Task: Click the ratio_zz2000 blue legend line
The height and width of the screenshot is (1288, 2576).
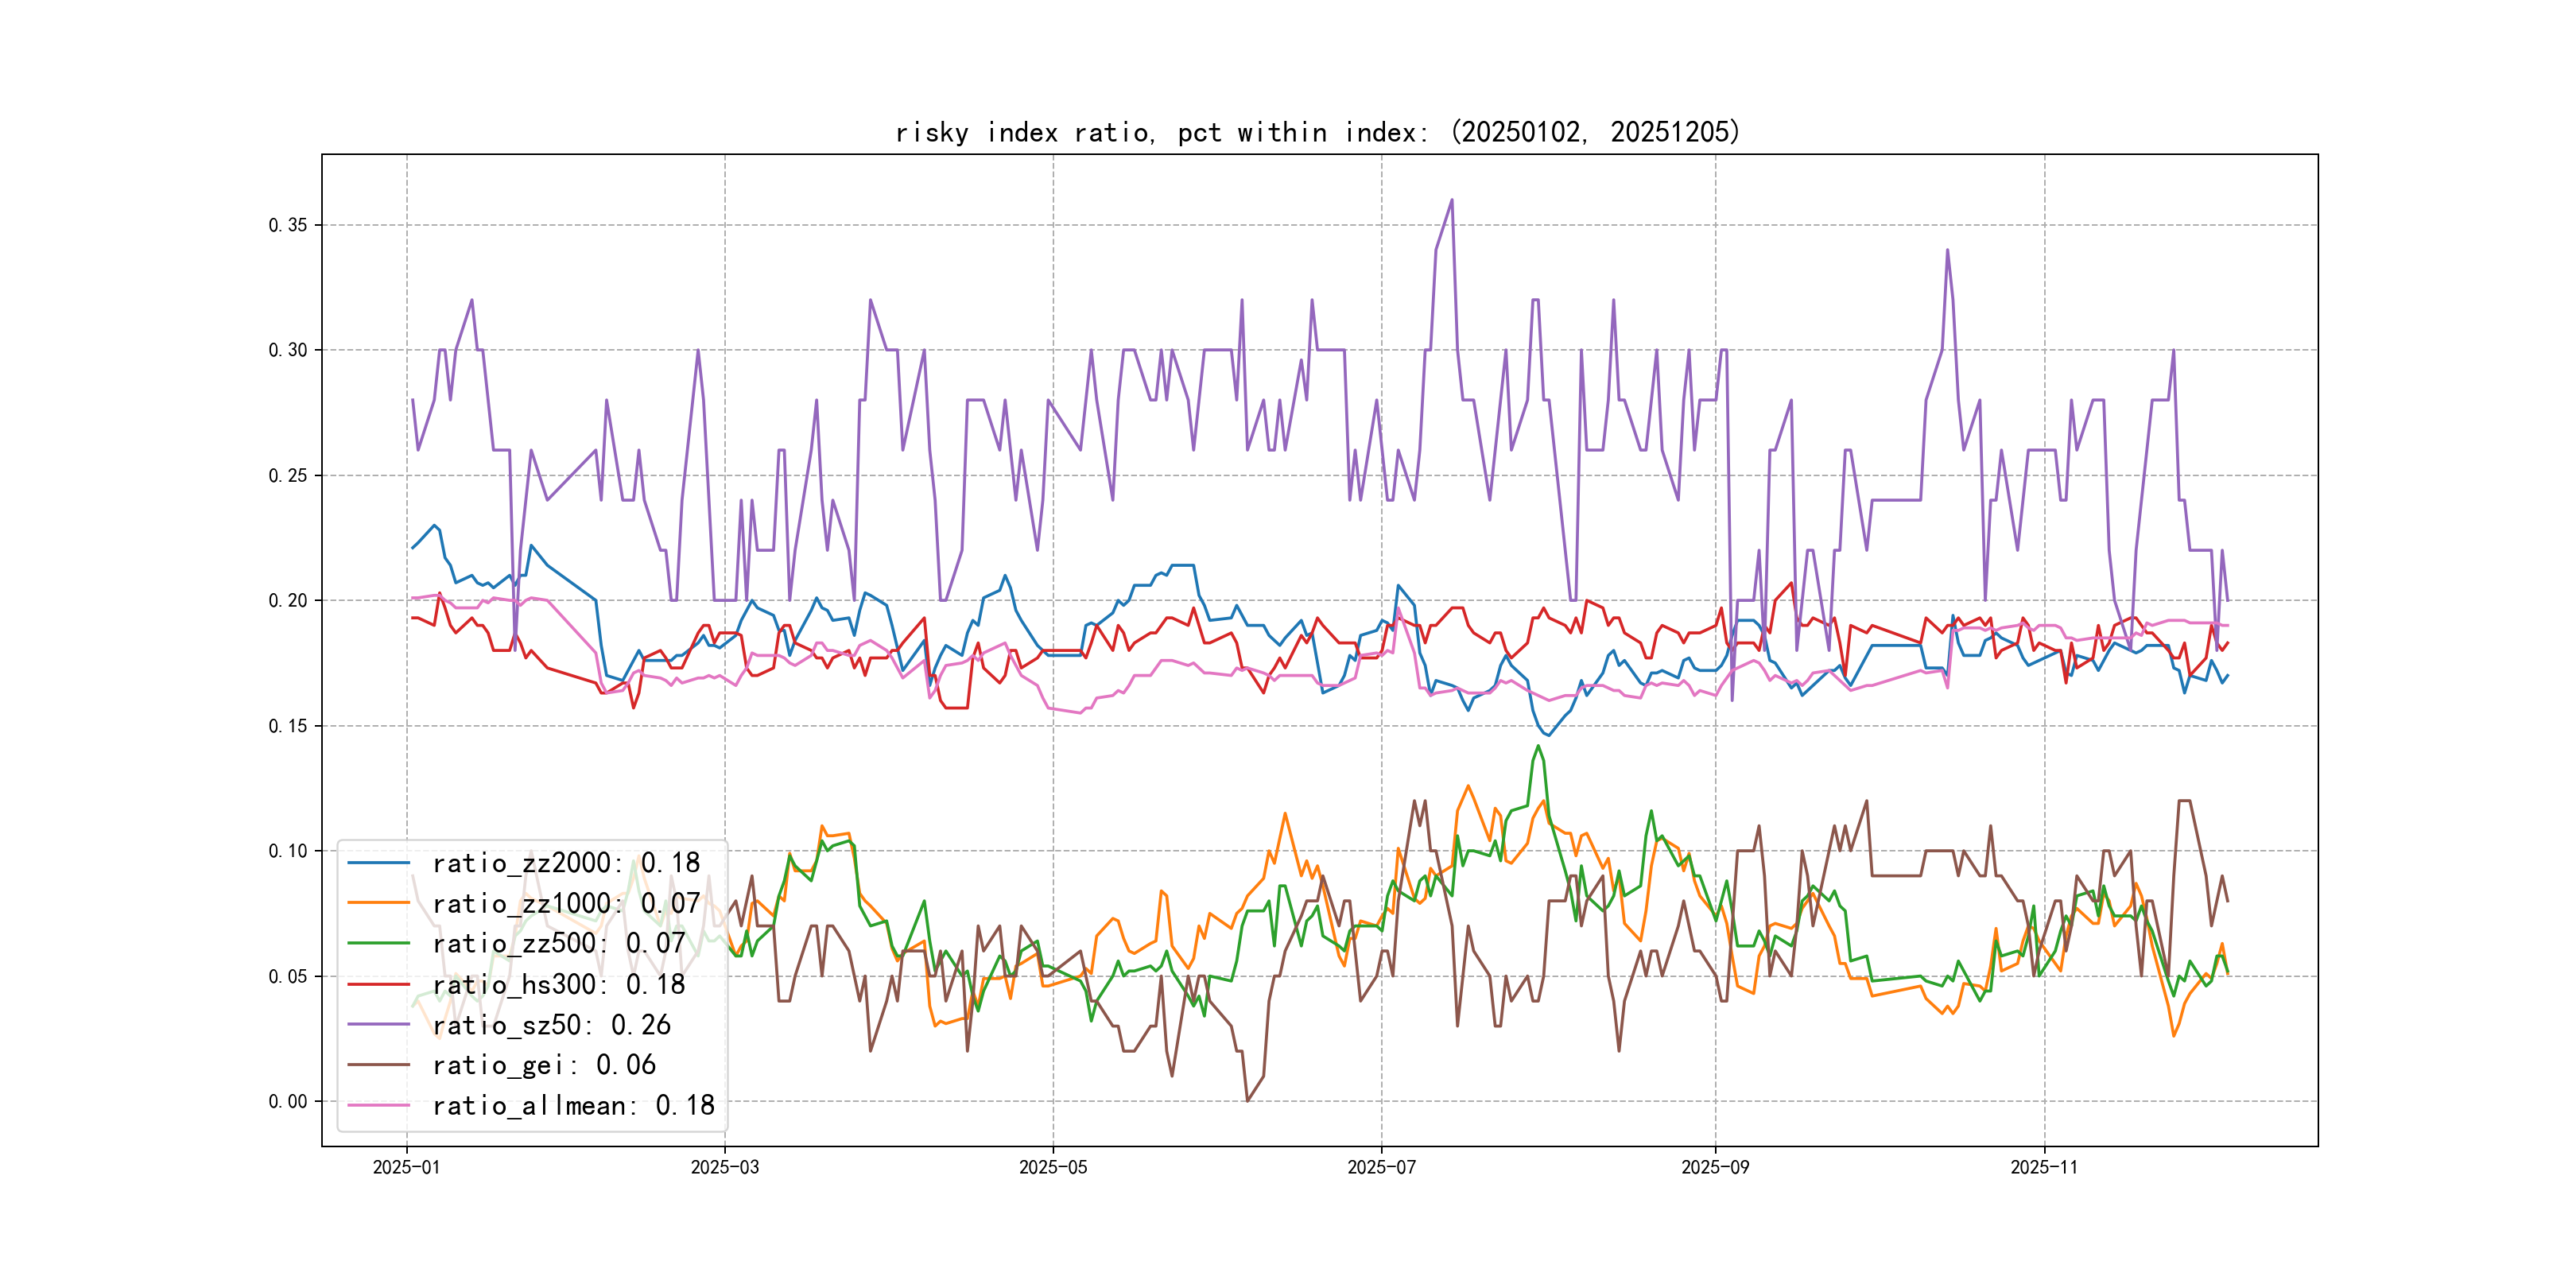Action: (378, 862)
